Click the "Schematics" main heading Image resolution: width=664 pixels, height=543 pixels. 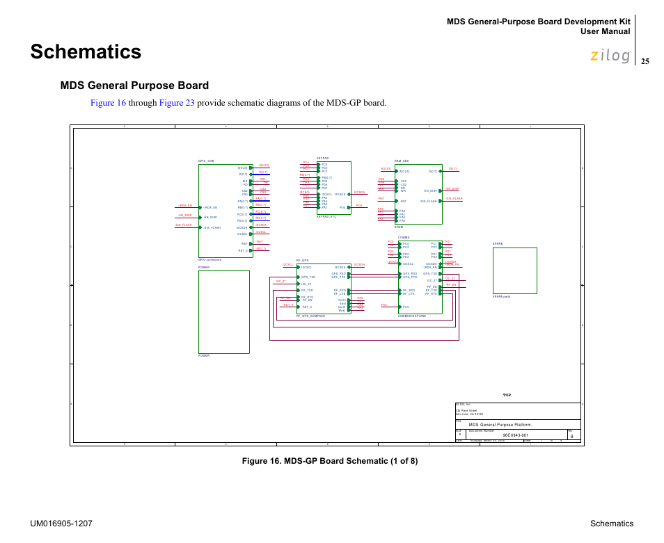pos(86,51)
